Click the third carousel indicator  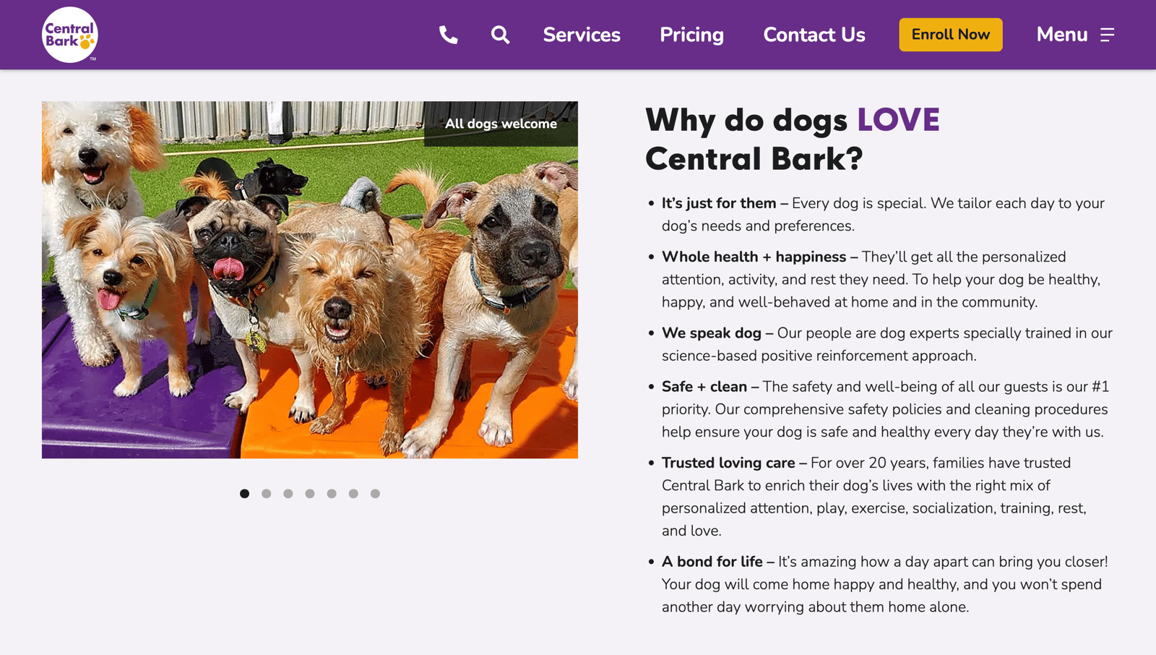coord(288,493)
